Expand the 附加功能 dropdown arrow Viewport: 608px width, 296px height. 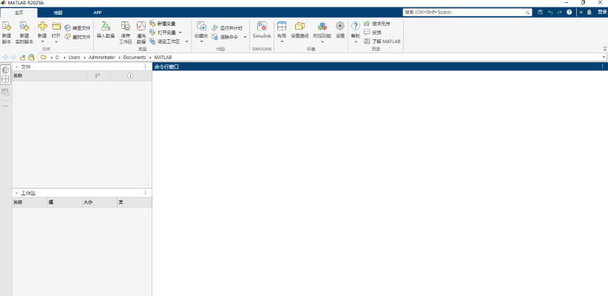click(x=322, y=42)
